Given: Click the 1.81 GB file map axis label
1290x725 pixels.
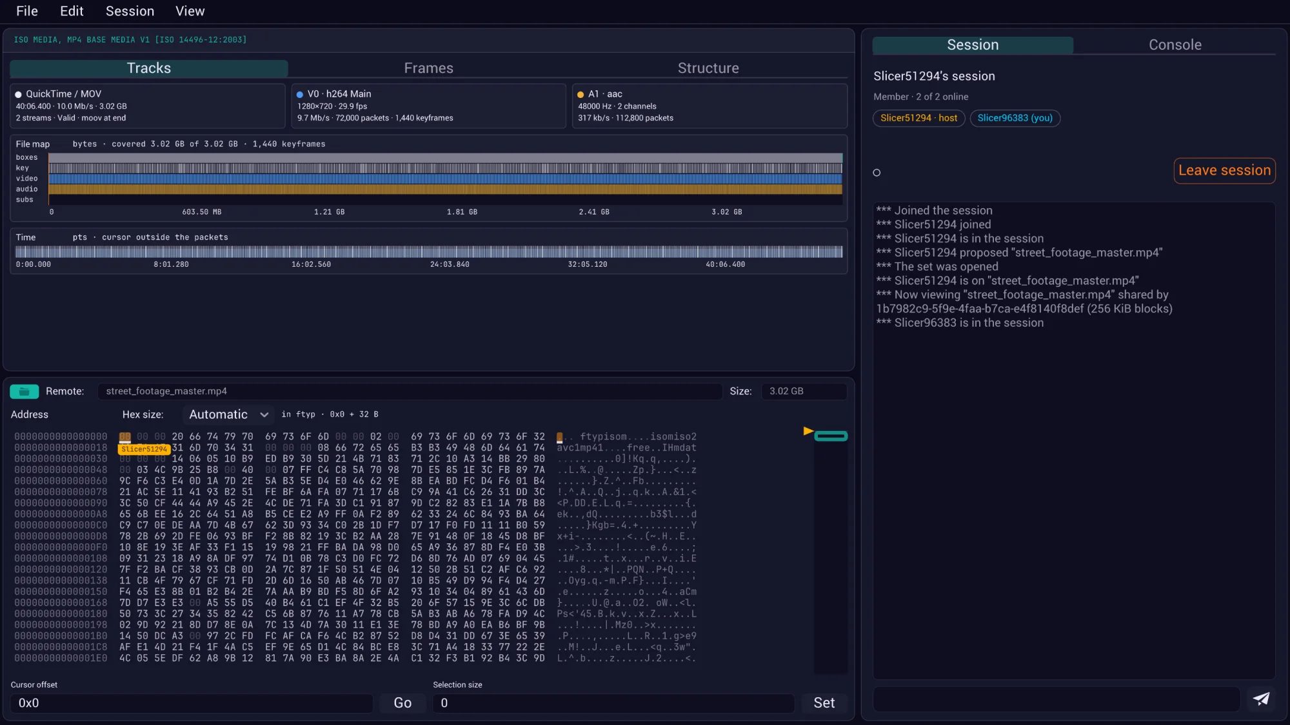Looking at the screenshot, I should [462, 212].
